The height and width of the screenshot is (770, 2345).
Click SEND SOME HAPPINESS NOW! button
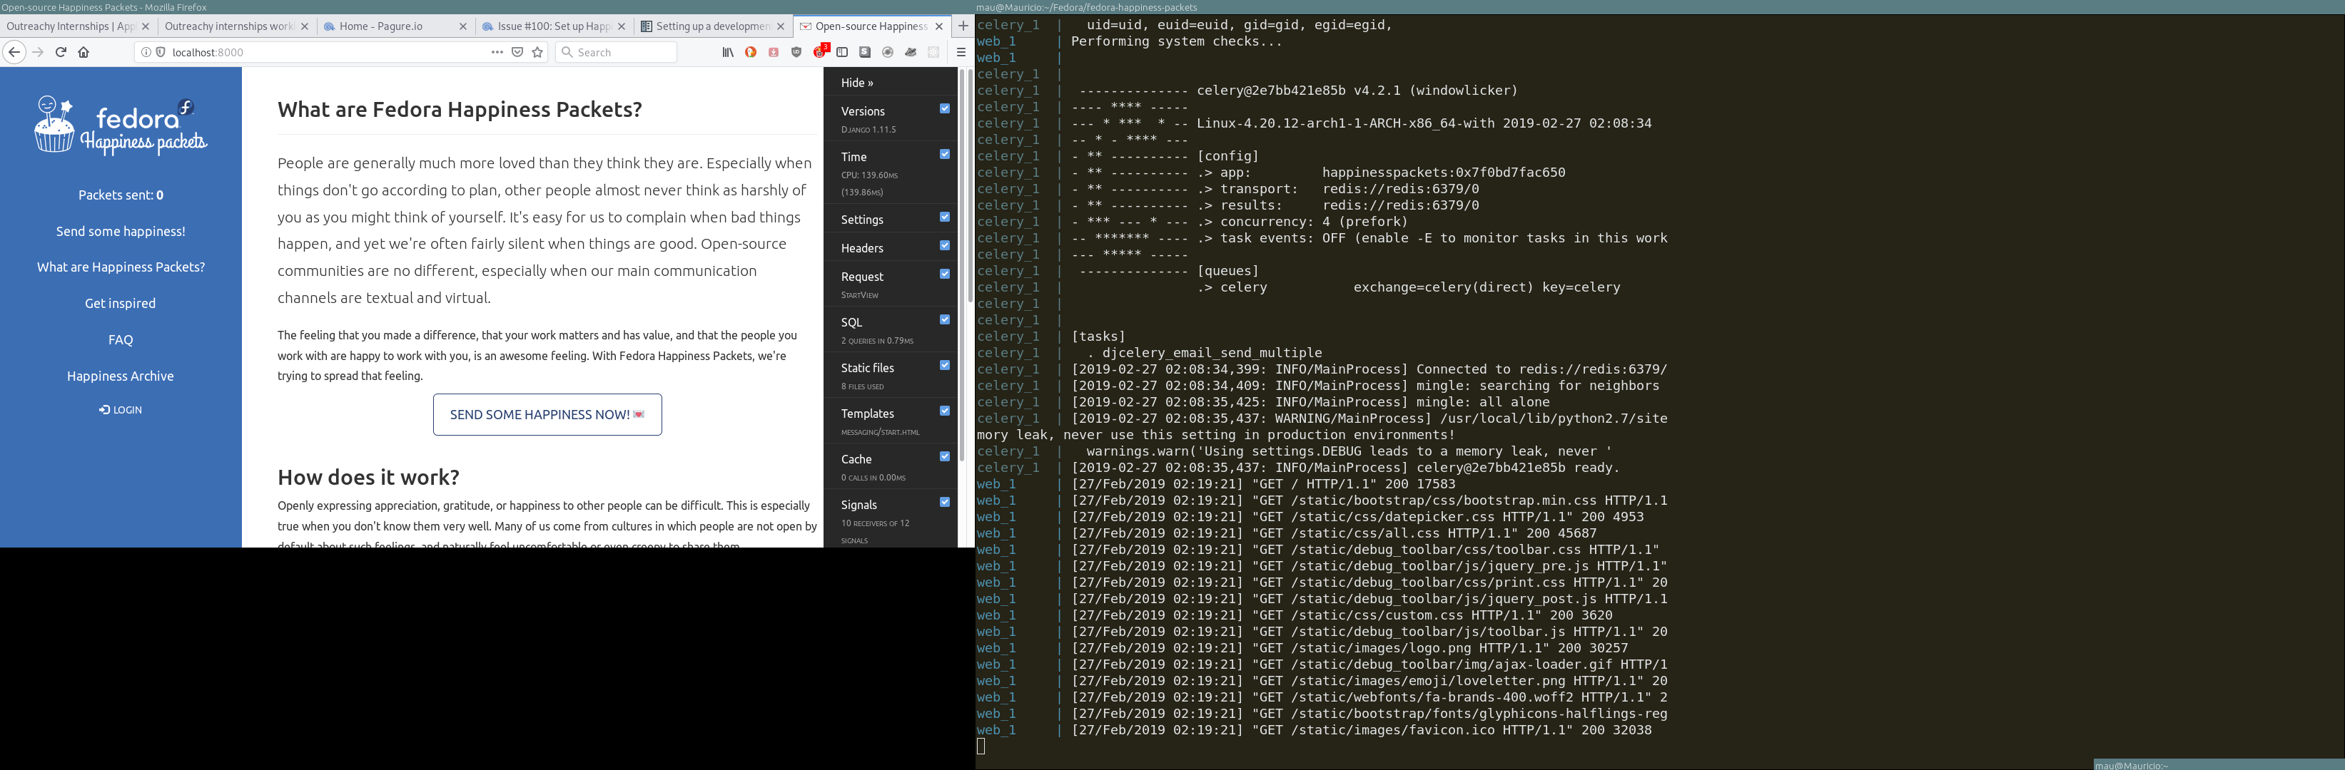coord(547,414)
